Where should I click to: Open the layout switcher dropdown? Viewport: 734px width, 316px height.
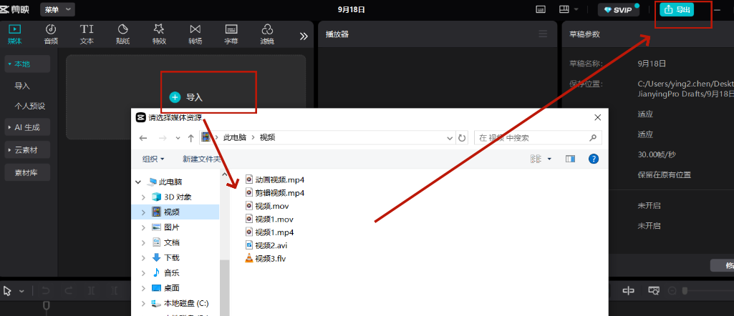(569, 9)
